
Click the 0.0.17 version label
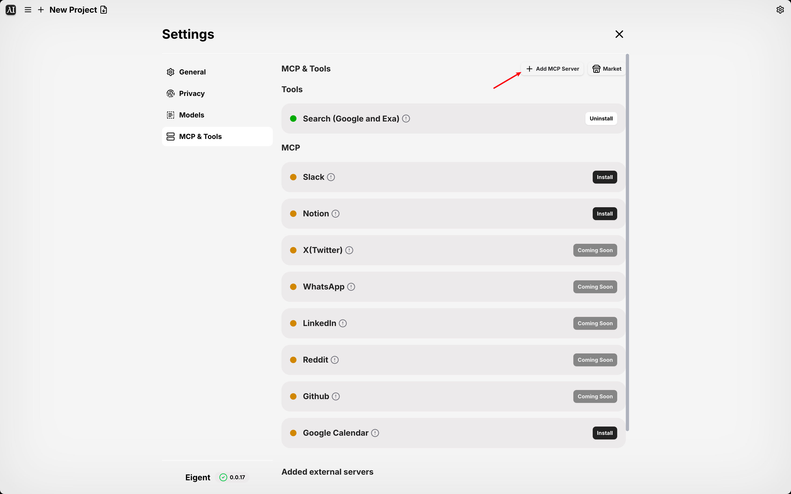tap(237, 477)
